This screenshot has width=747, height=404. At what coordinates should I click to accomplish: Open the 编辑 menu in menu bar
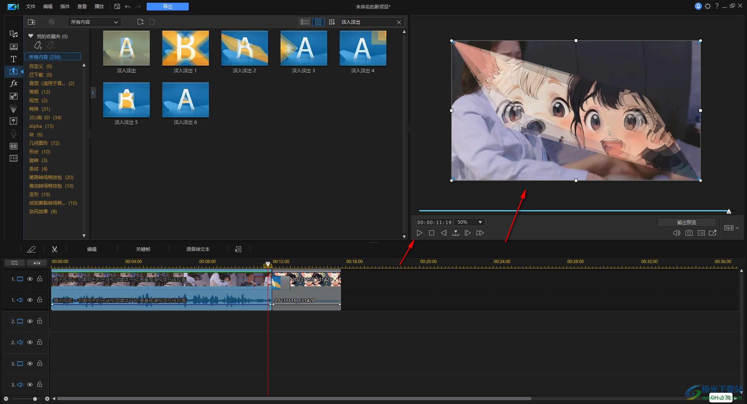[x=48, y=7]
